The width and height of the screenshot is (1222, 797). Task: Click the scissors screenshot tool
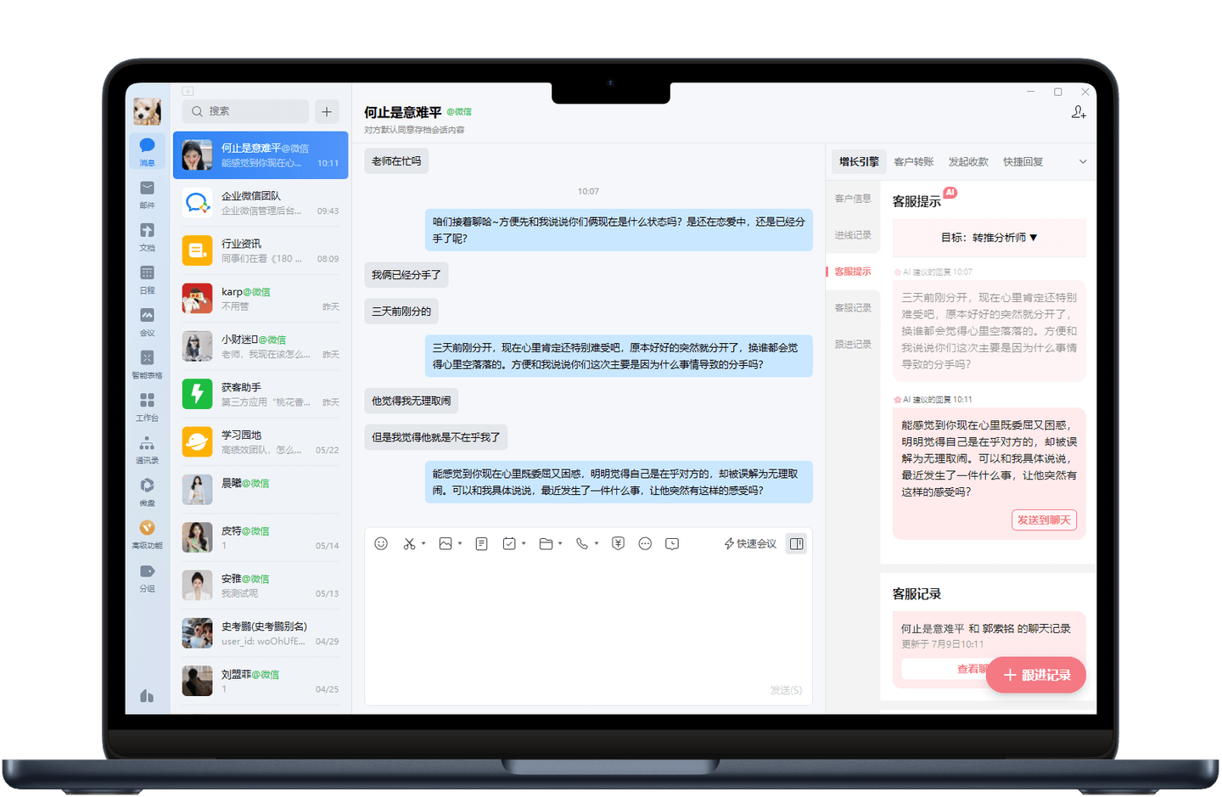pos(409,543)
